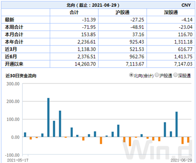196x163 pixels.
Task: Click the 深股通 column header
Action: [171, 12]
